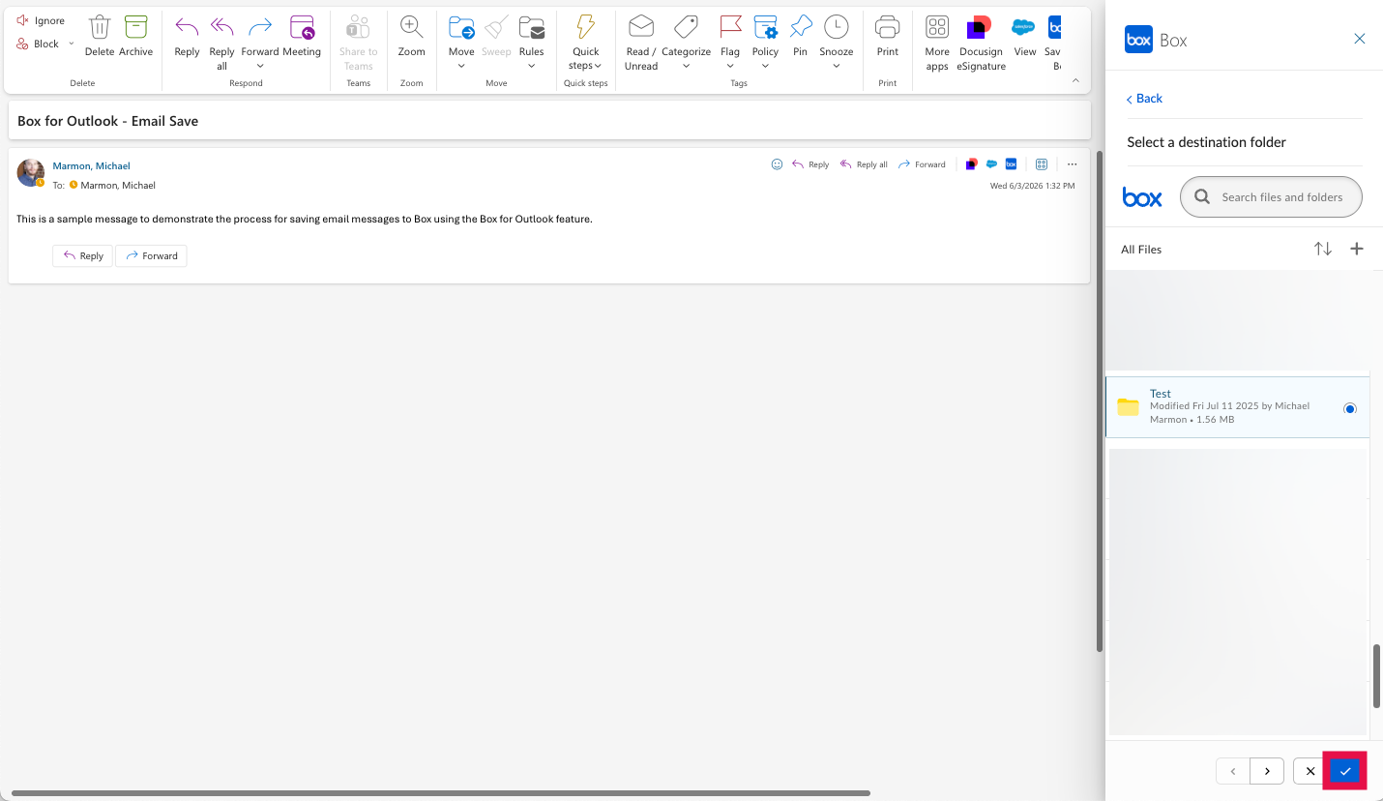Image resolution: width=1383 pixels, height=801 pixels.
Task: Click the Box file list scrollbar
Action: (x=1377, y=677)
